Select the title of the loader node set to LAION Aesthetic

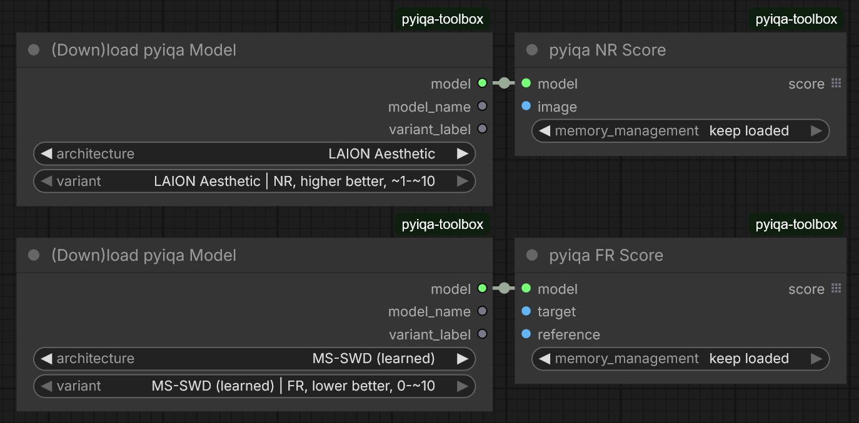click(x=144, y=50)
